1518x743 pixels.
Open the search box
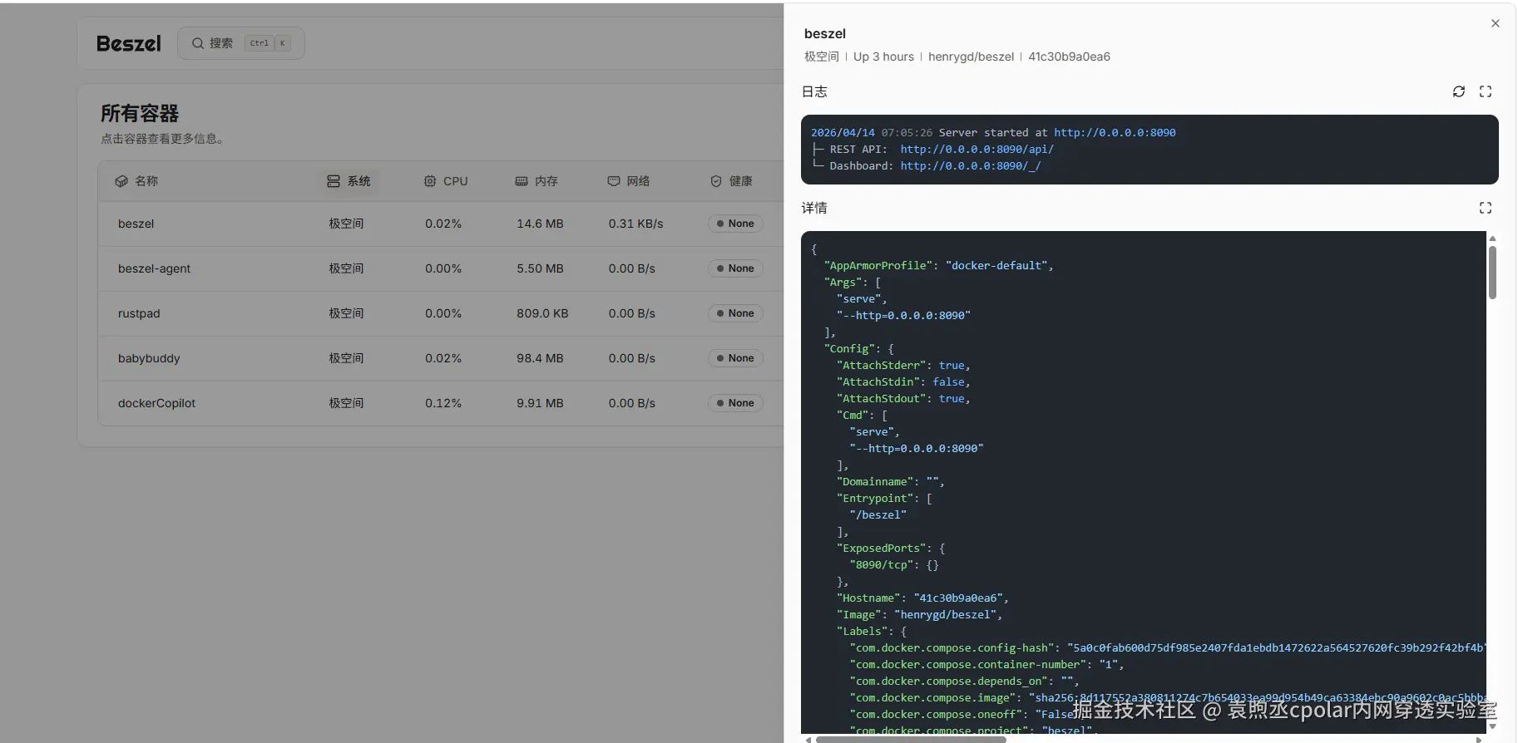pos(241,43)
